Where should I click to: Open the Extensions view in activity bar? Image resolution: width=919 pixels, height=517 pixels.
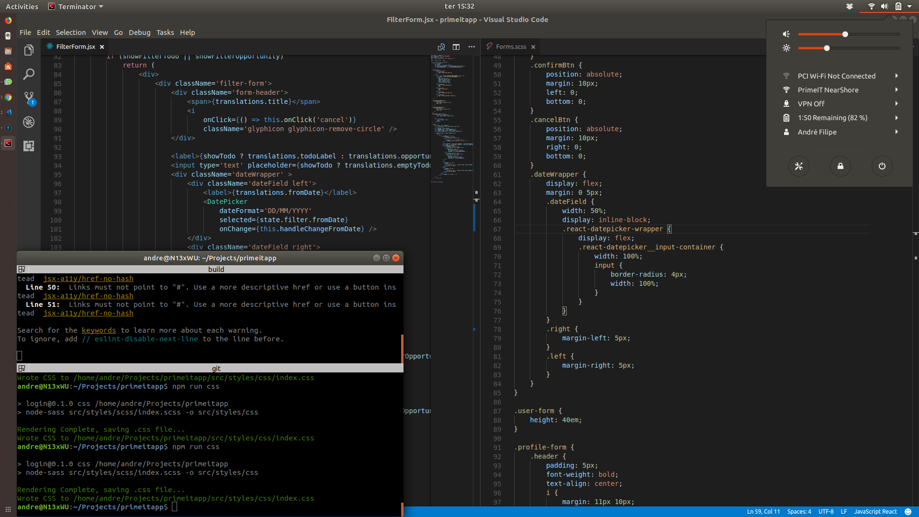[x=29, y=146]
